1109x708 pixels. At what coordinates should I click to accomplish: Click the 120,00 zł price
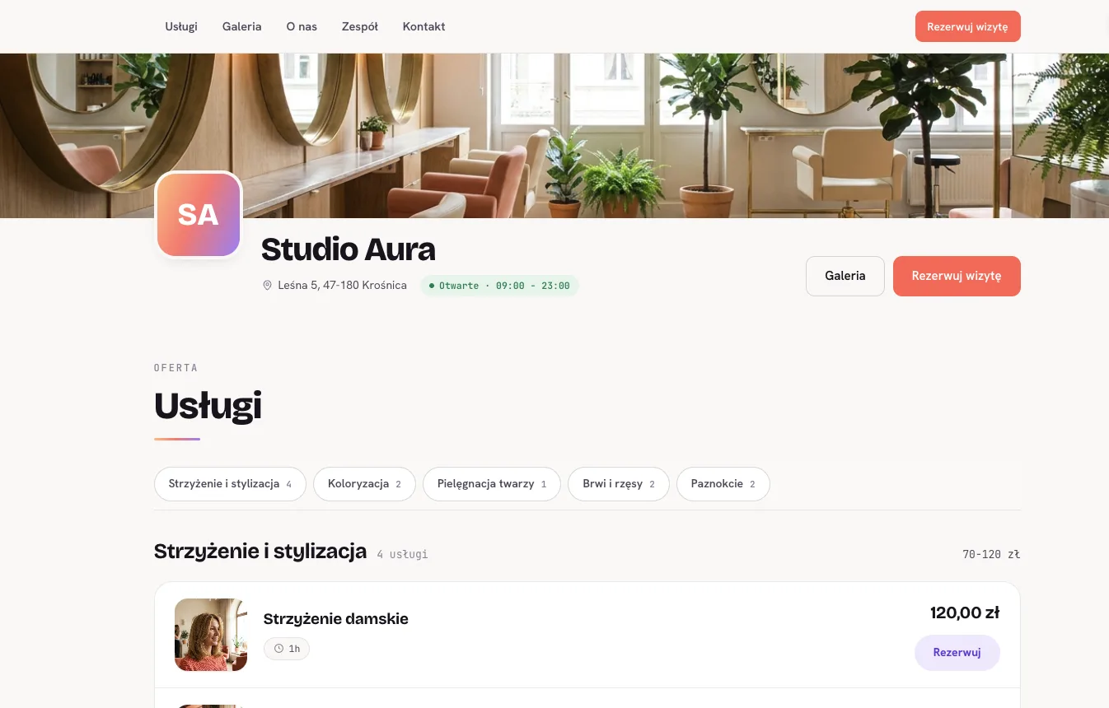click(965, 613)
